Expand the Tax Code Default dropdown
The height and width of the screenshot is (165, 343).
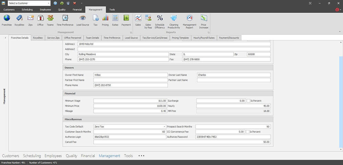(165, 126)
